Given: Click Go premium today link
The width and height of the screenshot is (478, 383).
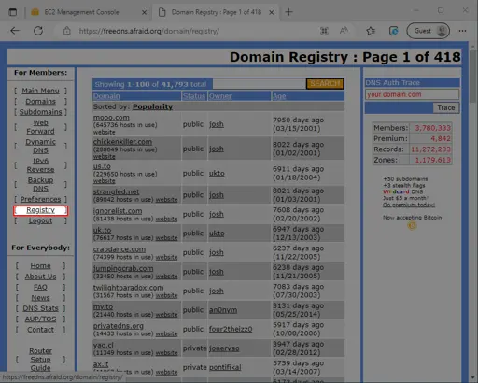Looking at the screenshot, I should (409, 205).
